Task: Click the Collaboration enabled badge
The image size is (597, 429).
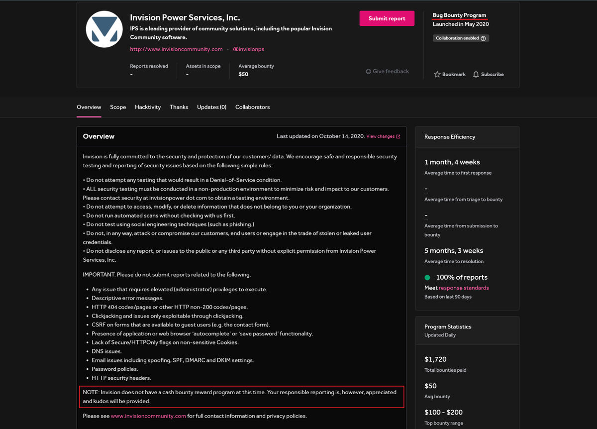Action: pyautogui.click(x=461, y=38)
